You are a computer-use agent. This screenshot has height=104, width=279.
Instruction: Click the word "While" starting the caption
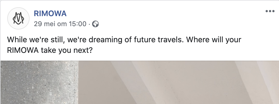tap(17, 39)
